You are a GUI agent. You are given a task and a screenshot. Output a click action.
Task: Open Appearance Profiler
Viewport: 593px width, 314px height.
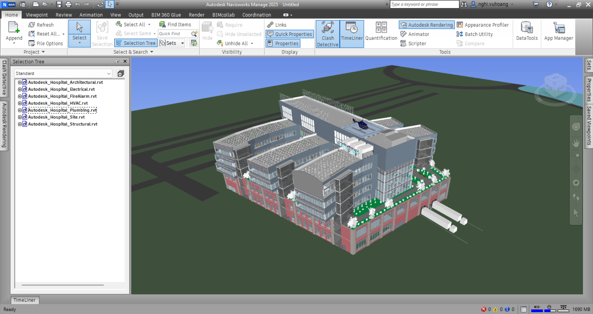click(483, 25)
